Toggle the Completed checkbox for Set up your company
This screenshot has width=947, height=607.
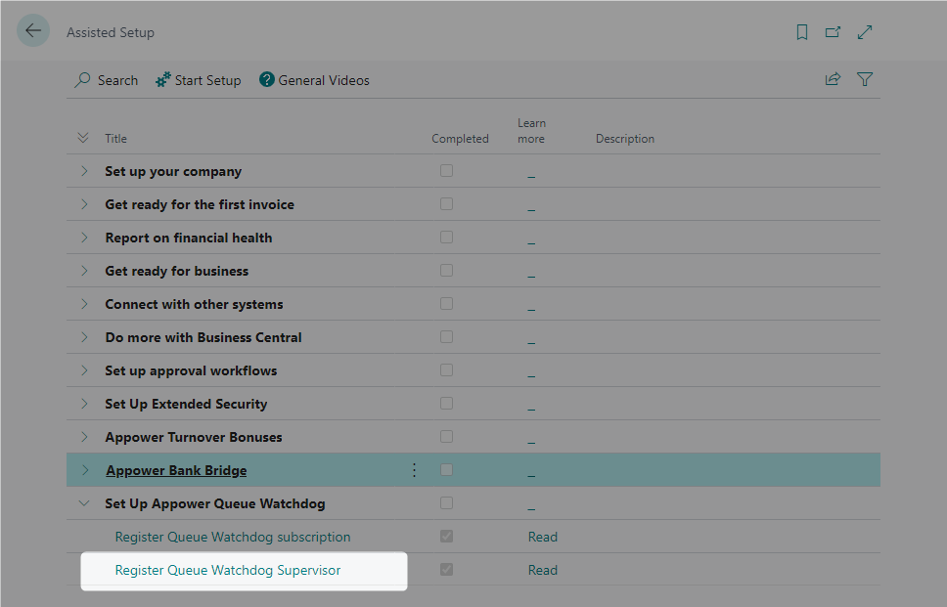(x=447, y=170)
